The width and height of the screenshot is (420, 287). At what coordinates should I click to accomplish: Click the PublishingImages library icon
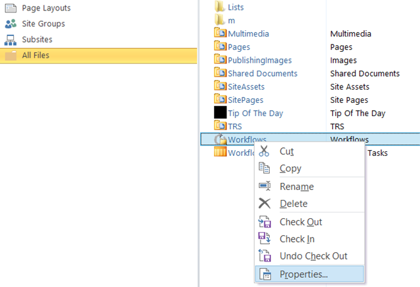220,59
